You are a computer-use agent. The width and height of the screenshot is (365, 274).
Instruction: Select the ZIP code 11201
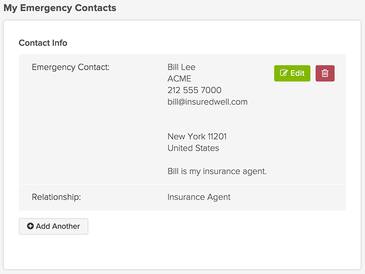(217, 137)
